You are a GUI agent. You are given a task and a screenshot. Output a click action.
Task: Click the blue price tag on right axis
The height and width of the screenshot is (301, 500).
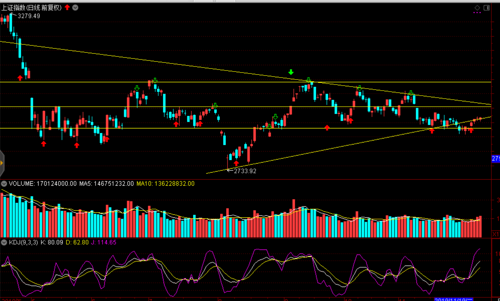click(495, 159)
